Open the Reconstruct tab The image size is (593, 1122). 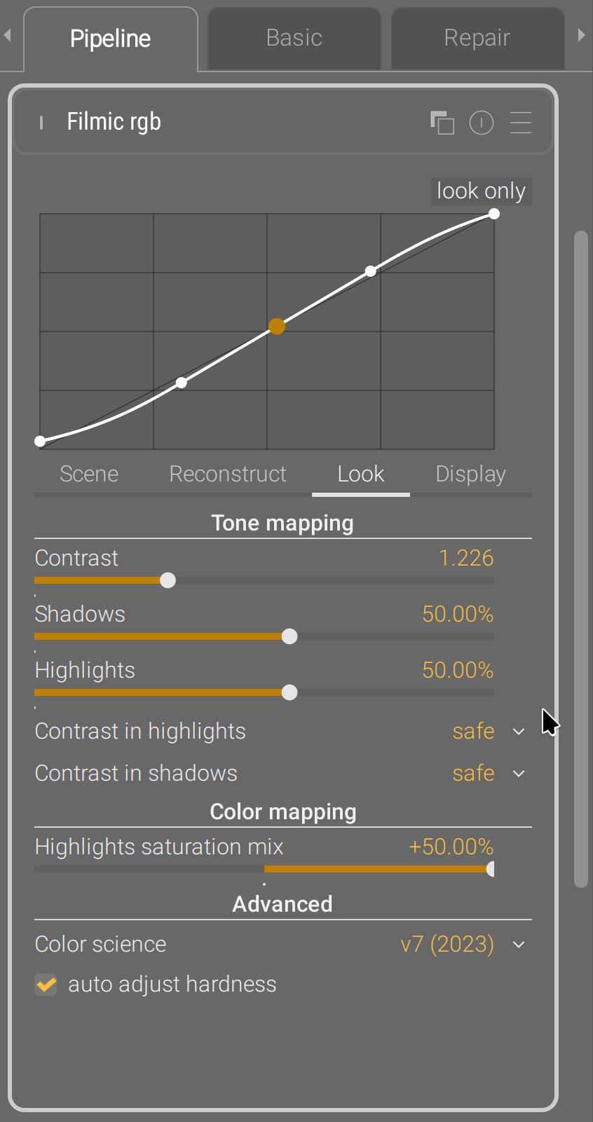[x=228, y=474]
